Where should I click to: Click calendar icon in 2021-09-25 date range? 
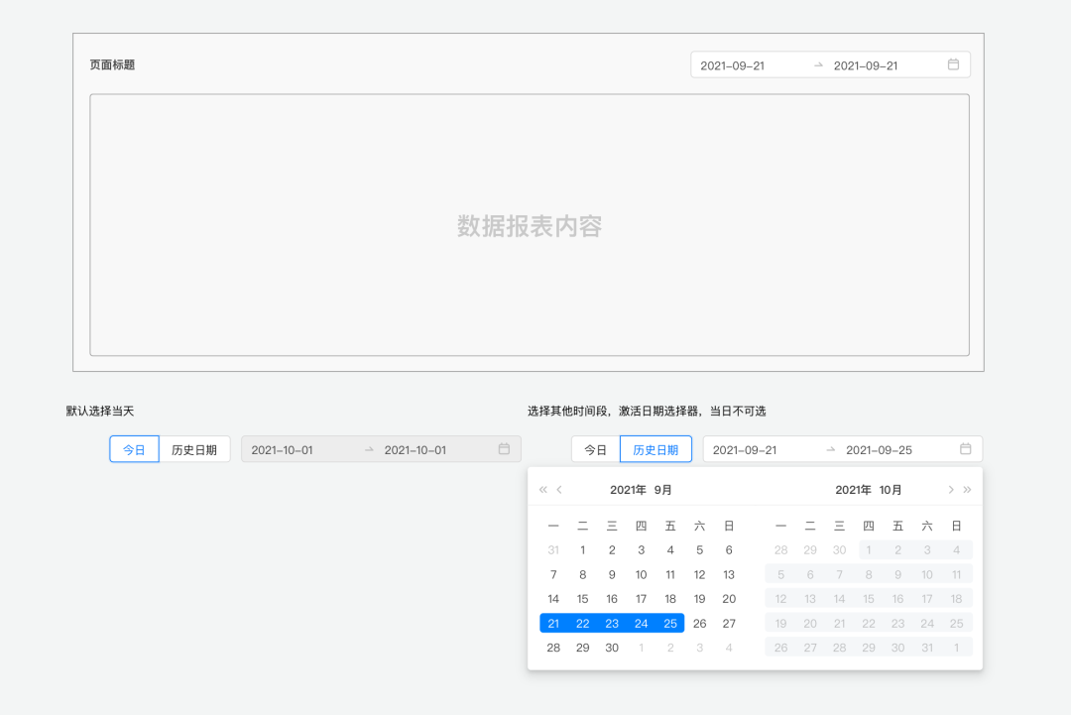click(966, 449)
